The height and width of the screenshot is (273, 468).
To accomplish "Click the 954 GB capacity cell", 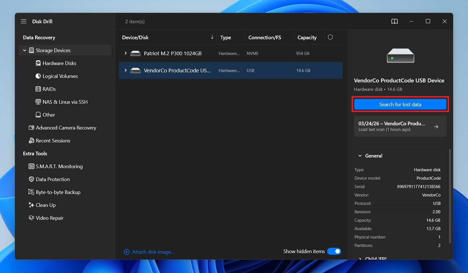I will click(303, 53).
